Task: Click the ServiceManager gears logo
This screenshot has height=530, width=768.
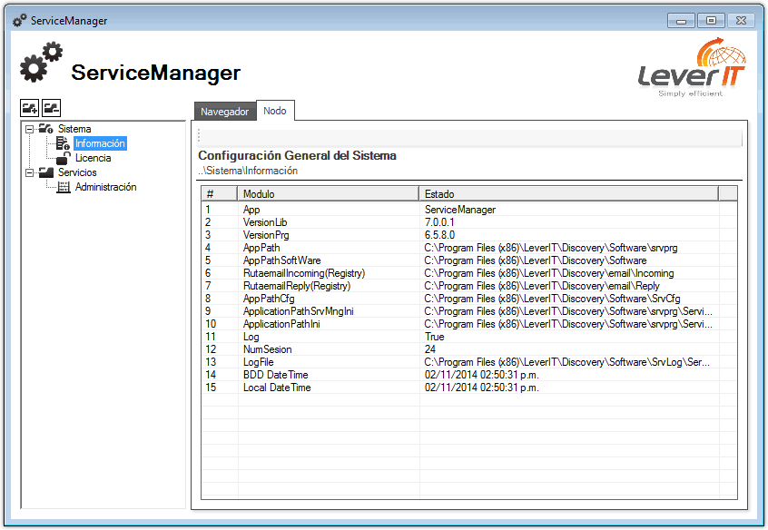Action: tap(42, 62)
